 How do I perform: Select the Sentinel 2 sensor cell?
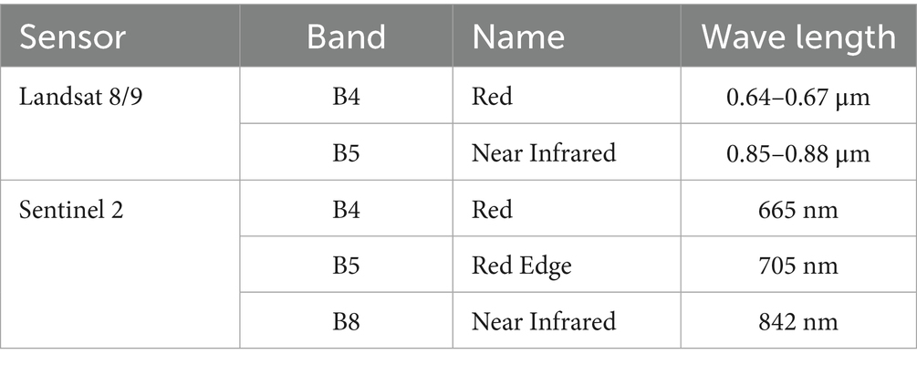point(120,264)
